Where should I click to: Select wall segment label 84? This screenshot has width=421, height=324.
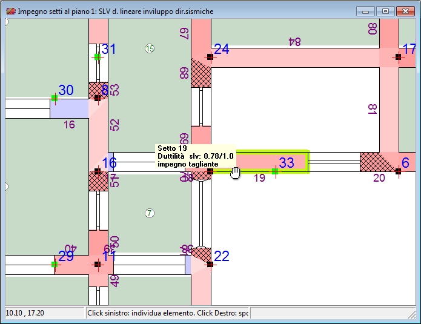[294, 42]
